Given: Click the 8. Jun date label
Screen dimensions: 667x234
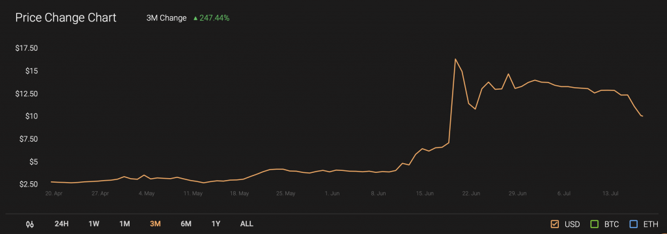Looking at the screenshot, I should (x=378, y=194).
